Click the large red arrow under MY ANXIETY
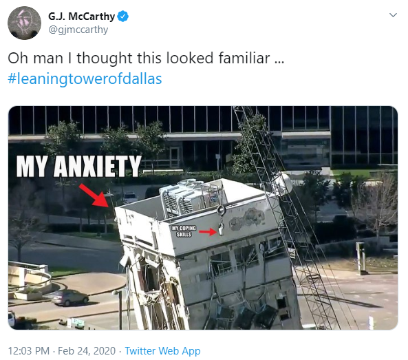408x360 pixels. click(x=95, y=195)
